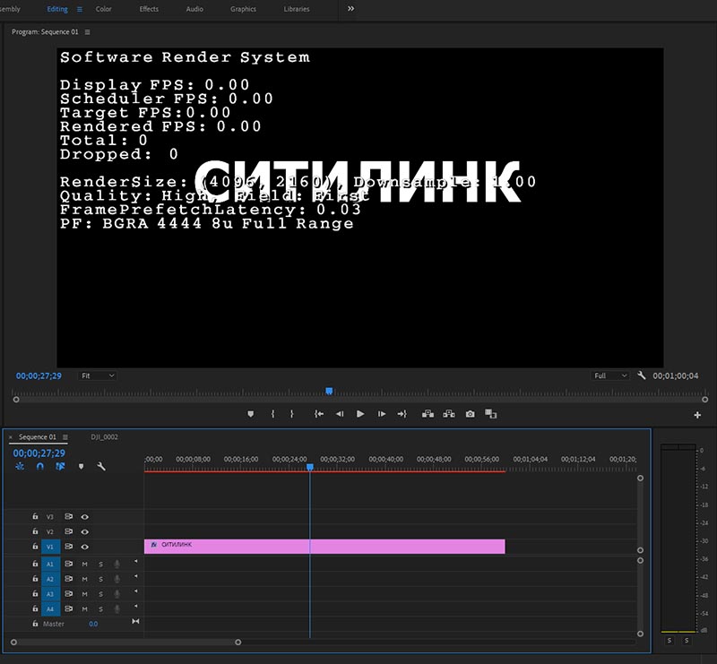Export frame with camera icon
717x664 pixels.
[x=470, y=414]
